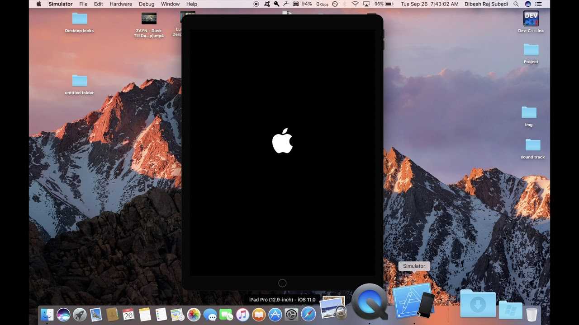Image resolution: width=579 pixels, height=325 pixels.
Task: Open Finder from the dock
Action: 47,315
